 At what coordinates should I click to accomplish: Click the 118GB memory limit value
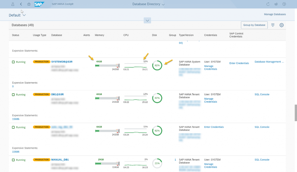click(115, 167)
